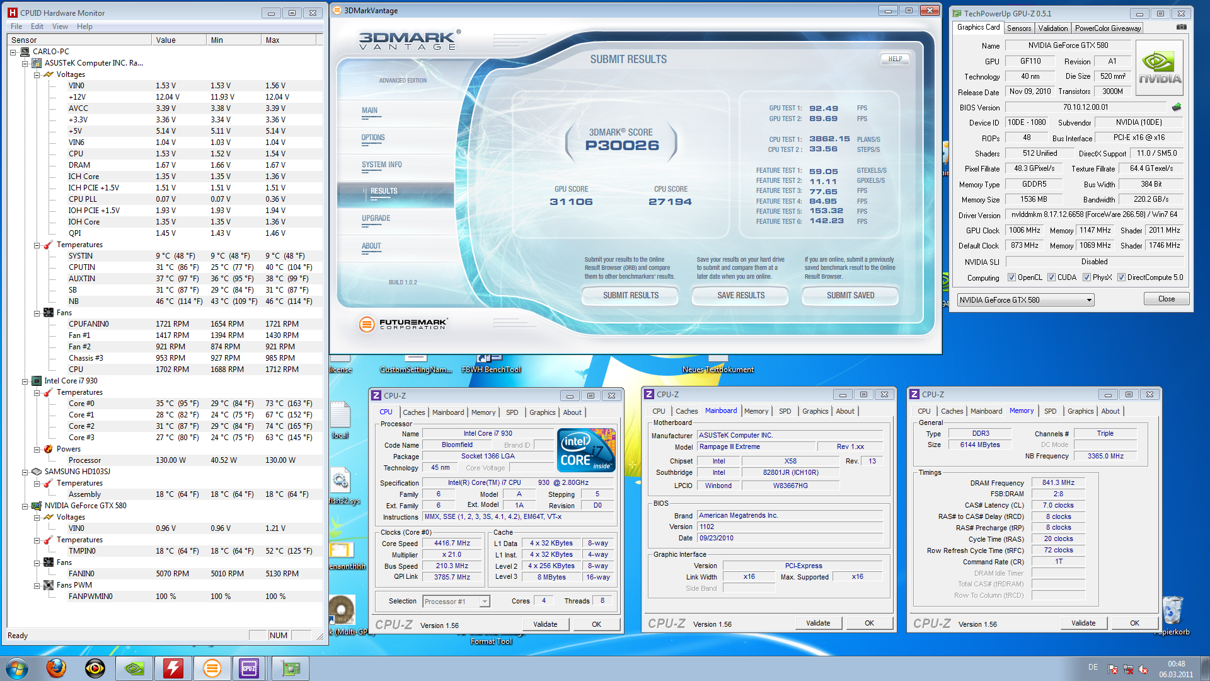
Task: Toggle the DirectCompute 5.0 checkbox
Action: pos(1121,277)
